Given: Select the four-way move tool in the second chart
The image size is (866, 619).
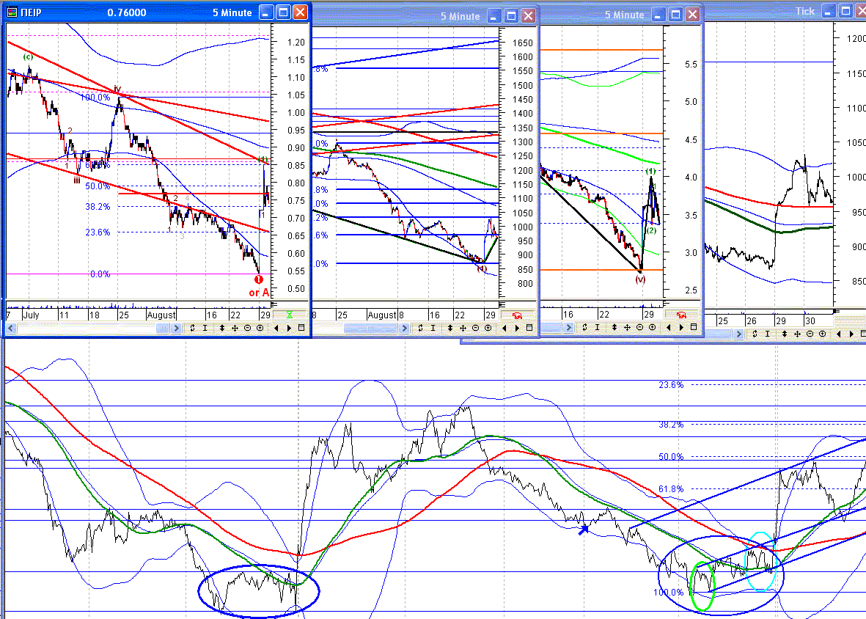Looking at the screenshot, I should (462, 328).
